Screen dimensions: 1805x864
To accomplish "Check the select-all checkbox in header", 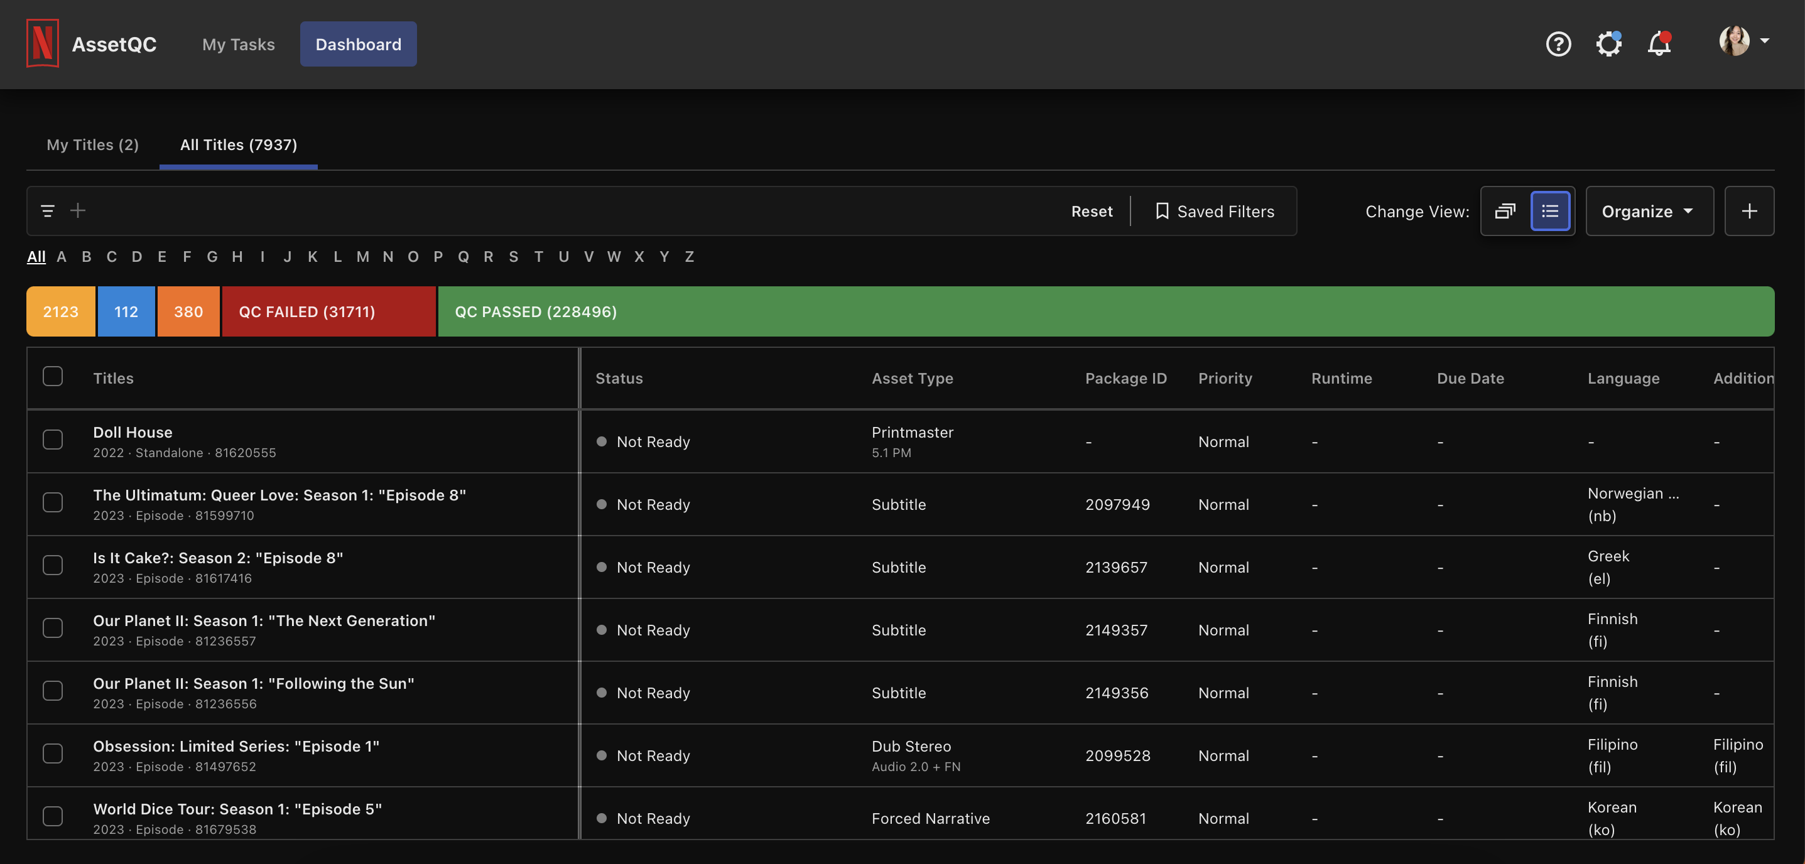I will pyautogui.click(x=53, y=376).
